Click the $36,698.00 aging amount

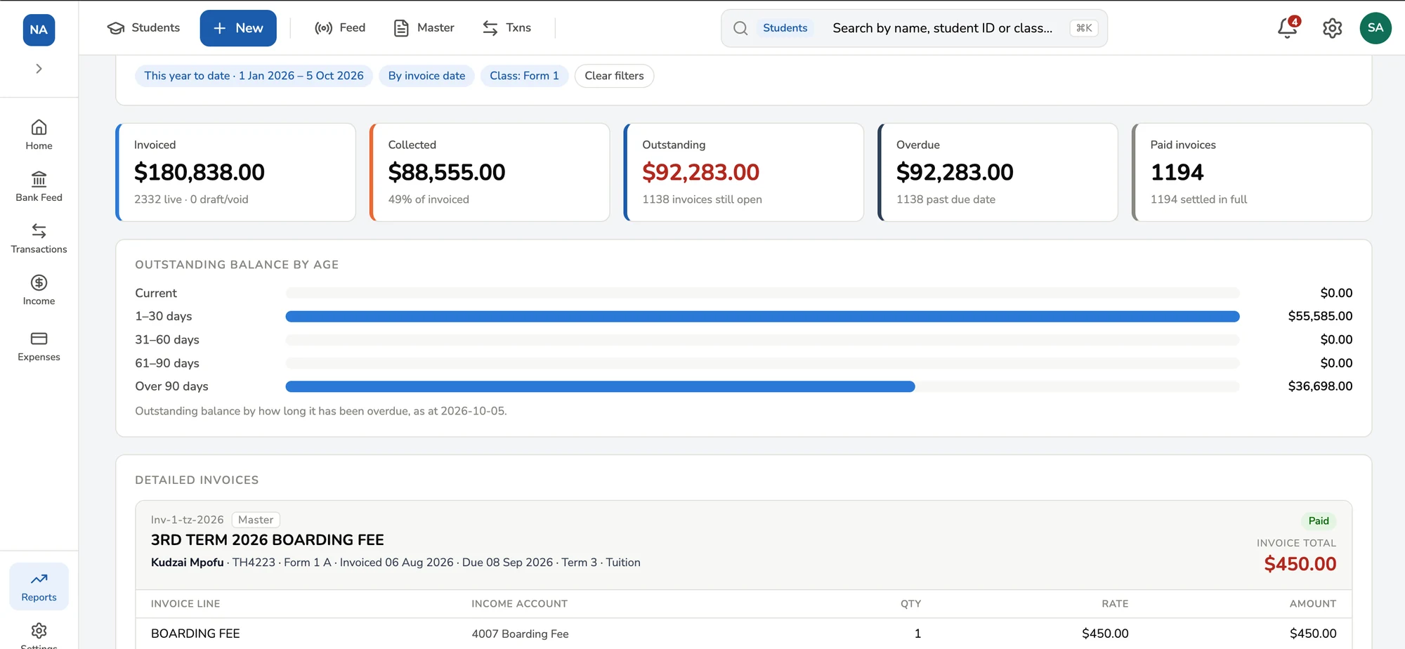point(1320,386)
